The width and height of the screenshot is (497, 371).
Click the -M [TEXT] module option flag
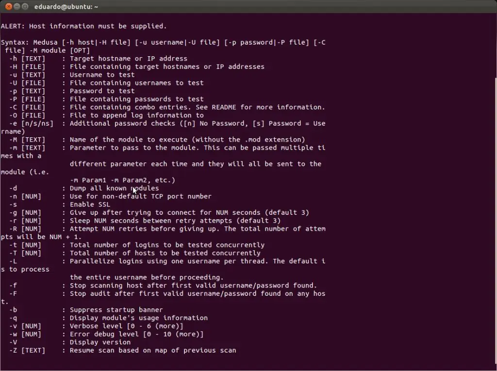pyautogui.click(x=27, y=140)
